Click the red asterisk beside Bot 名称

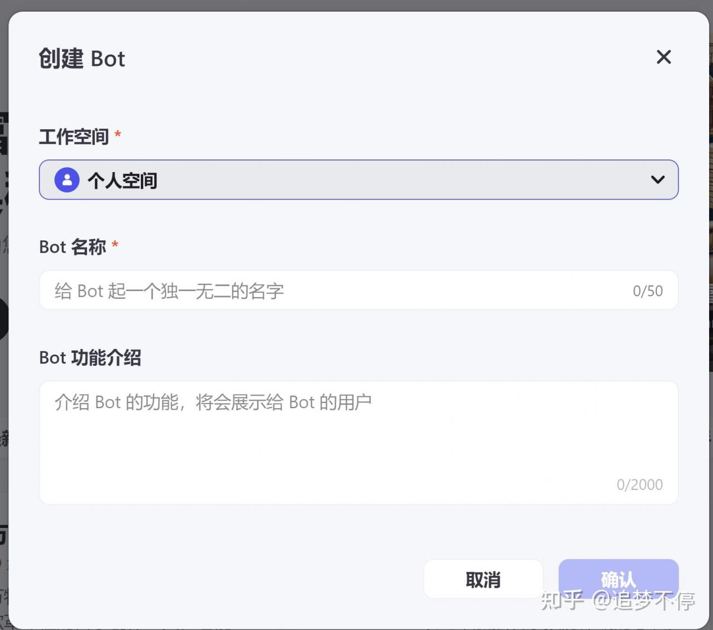pos(115,245)
